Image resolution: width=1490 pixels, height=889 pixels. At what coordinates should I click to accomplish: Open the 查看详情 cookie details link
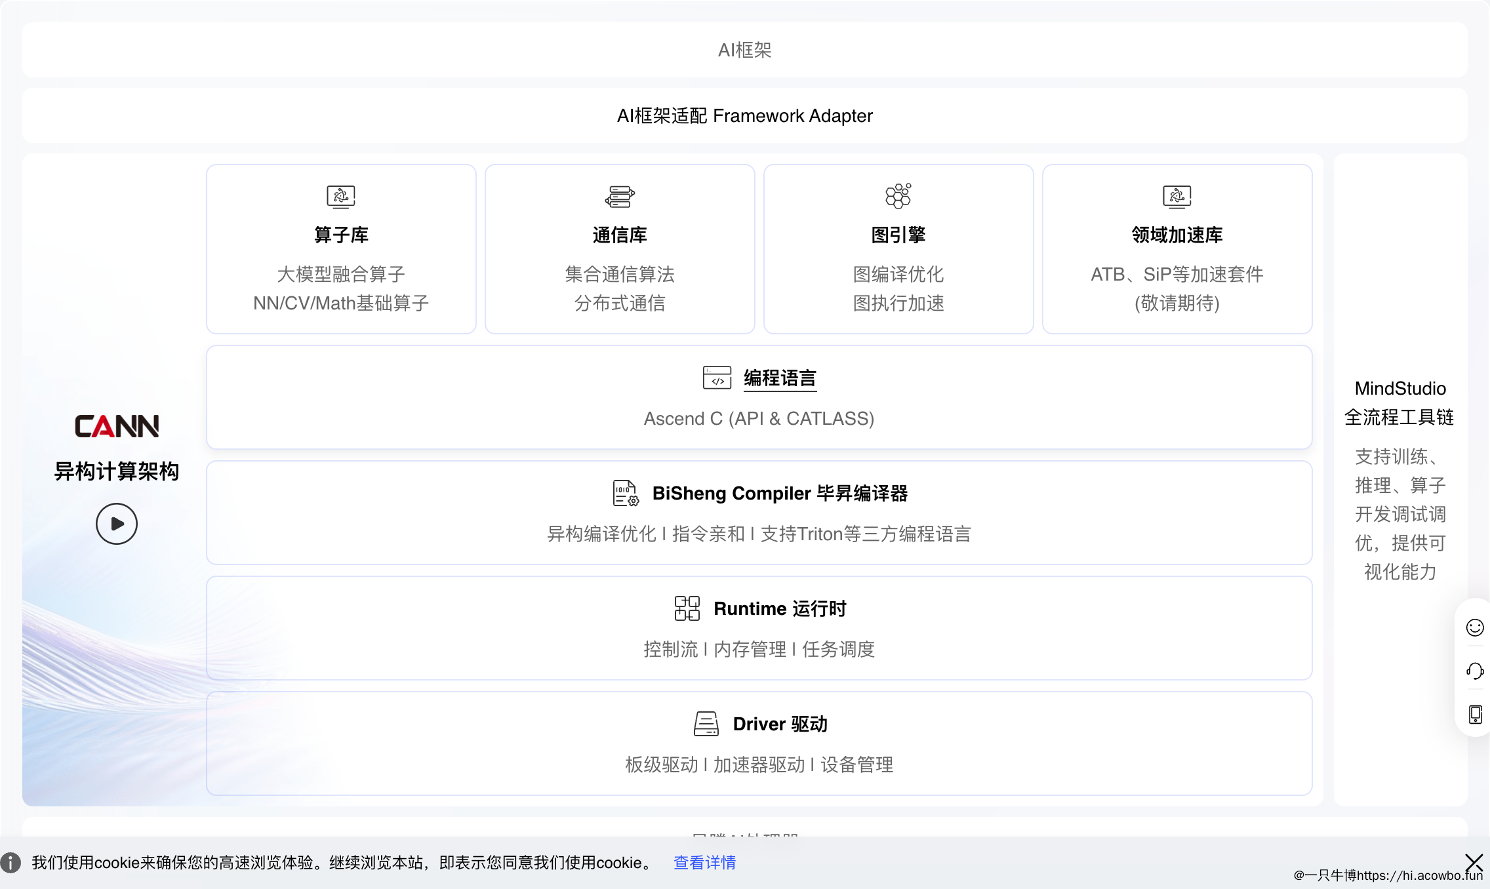click(704, 863)
